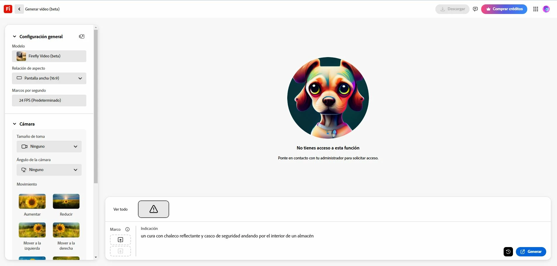Viewport: 557px width, 266px height.
Task: Go back with the arrow next to Generar vídeo
Action: click(x=19, y=9)
